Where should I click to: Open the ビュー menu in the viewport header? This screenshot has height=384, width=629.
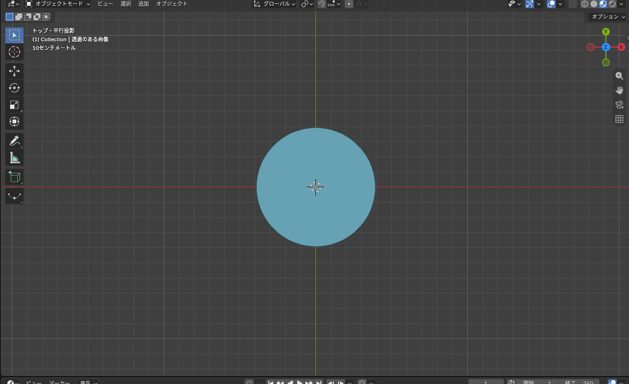point(106,4)
